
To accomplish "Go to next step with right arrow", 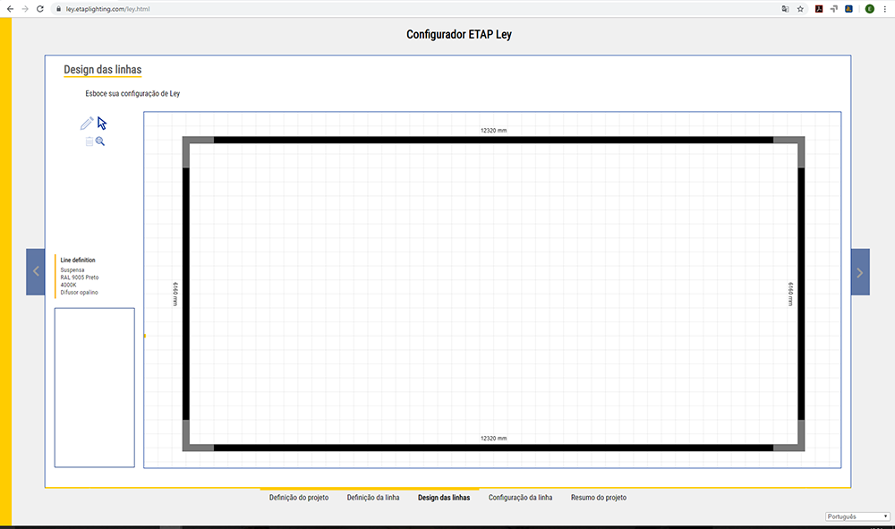I will coord(860,271).
